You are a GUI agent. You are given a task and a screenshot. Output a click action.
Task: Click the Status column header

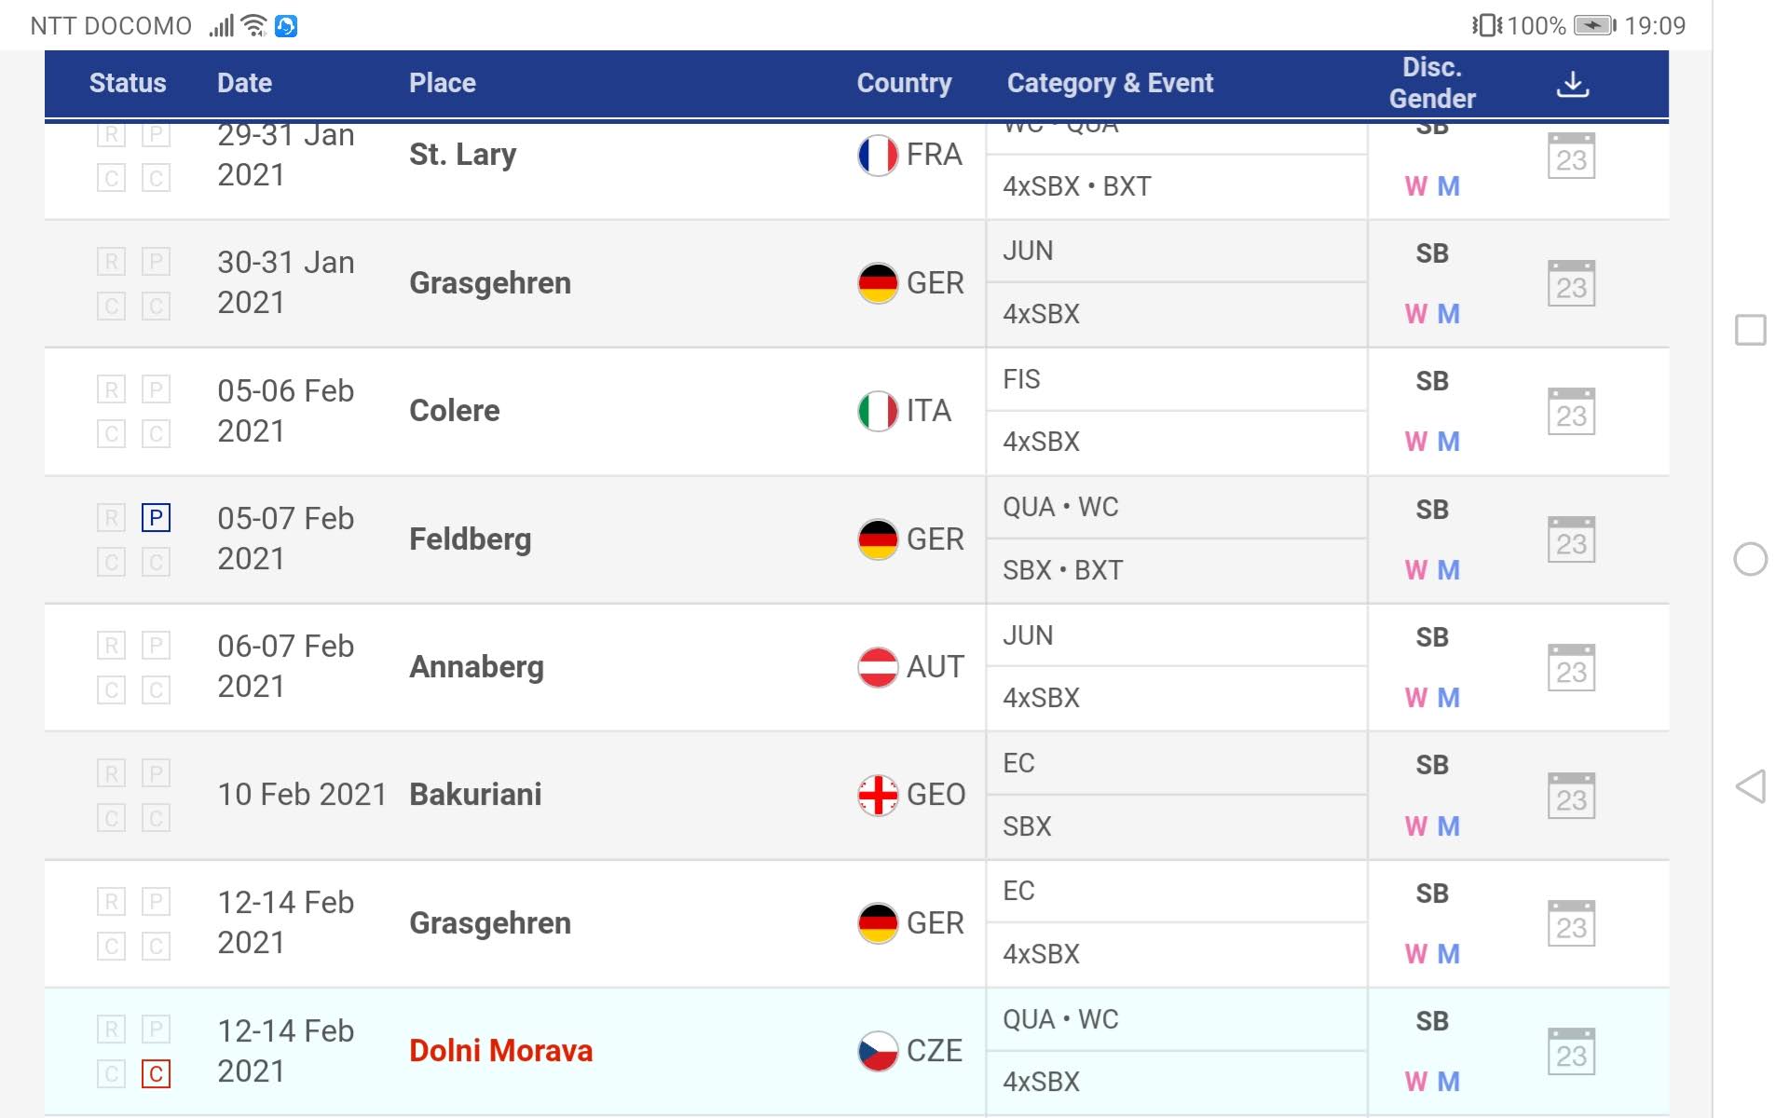tap(128, 83)
